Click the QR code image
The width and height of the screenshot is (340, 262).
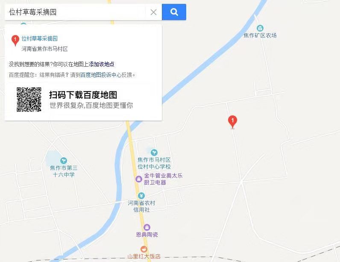pyautogui.click(x=29, y=99)
